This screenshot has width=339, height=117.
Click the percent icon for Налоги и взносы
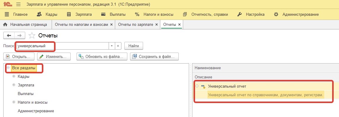[137, 15]
